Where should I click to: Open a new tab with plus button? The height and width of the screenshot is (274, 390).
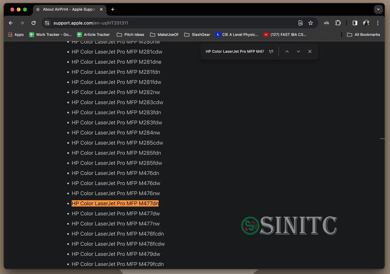(113, 9)
